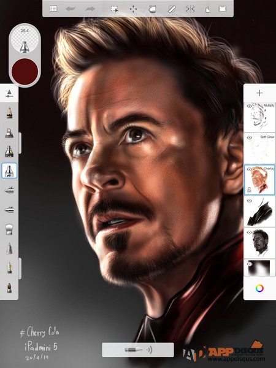Redo the last undone stroke
The height and width of the screenshot is (368, 276).
[90, 9]
